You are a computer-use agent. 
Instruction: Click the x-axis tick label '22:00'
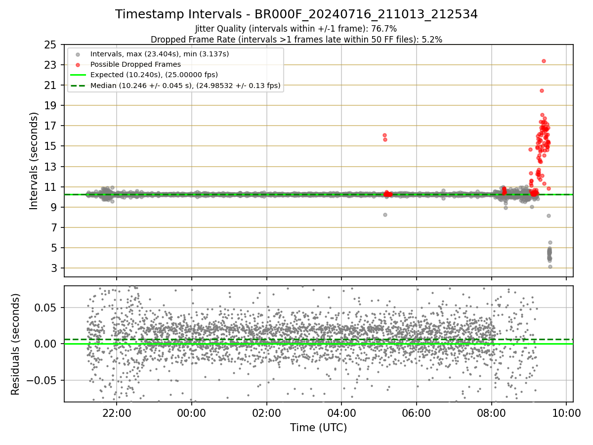pos(117,413)
